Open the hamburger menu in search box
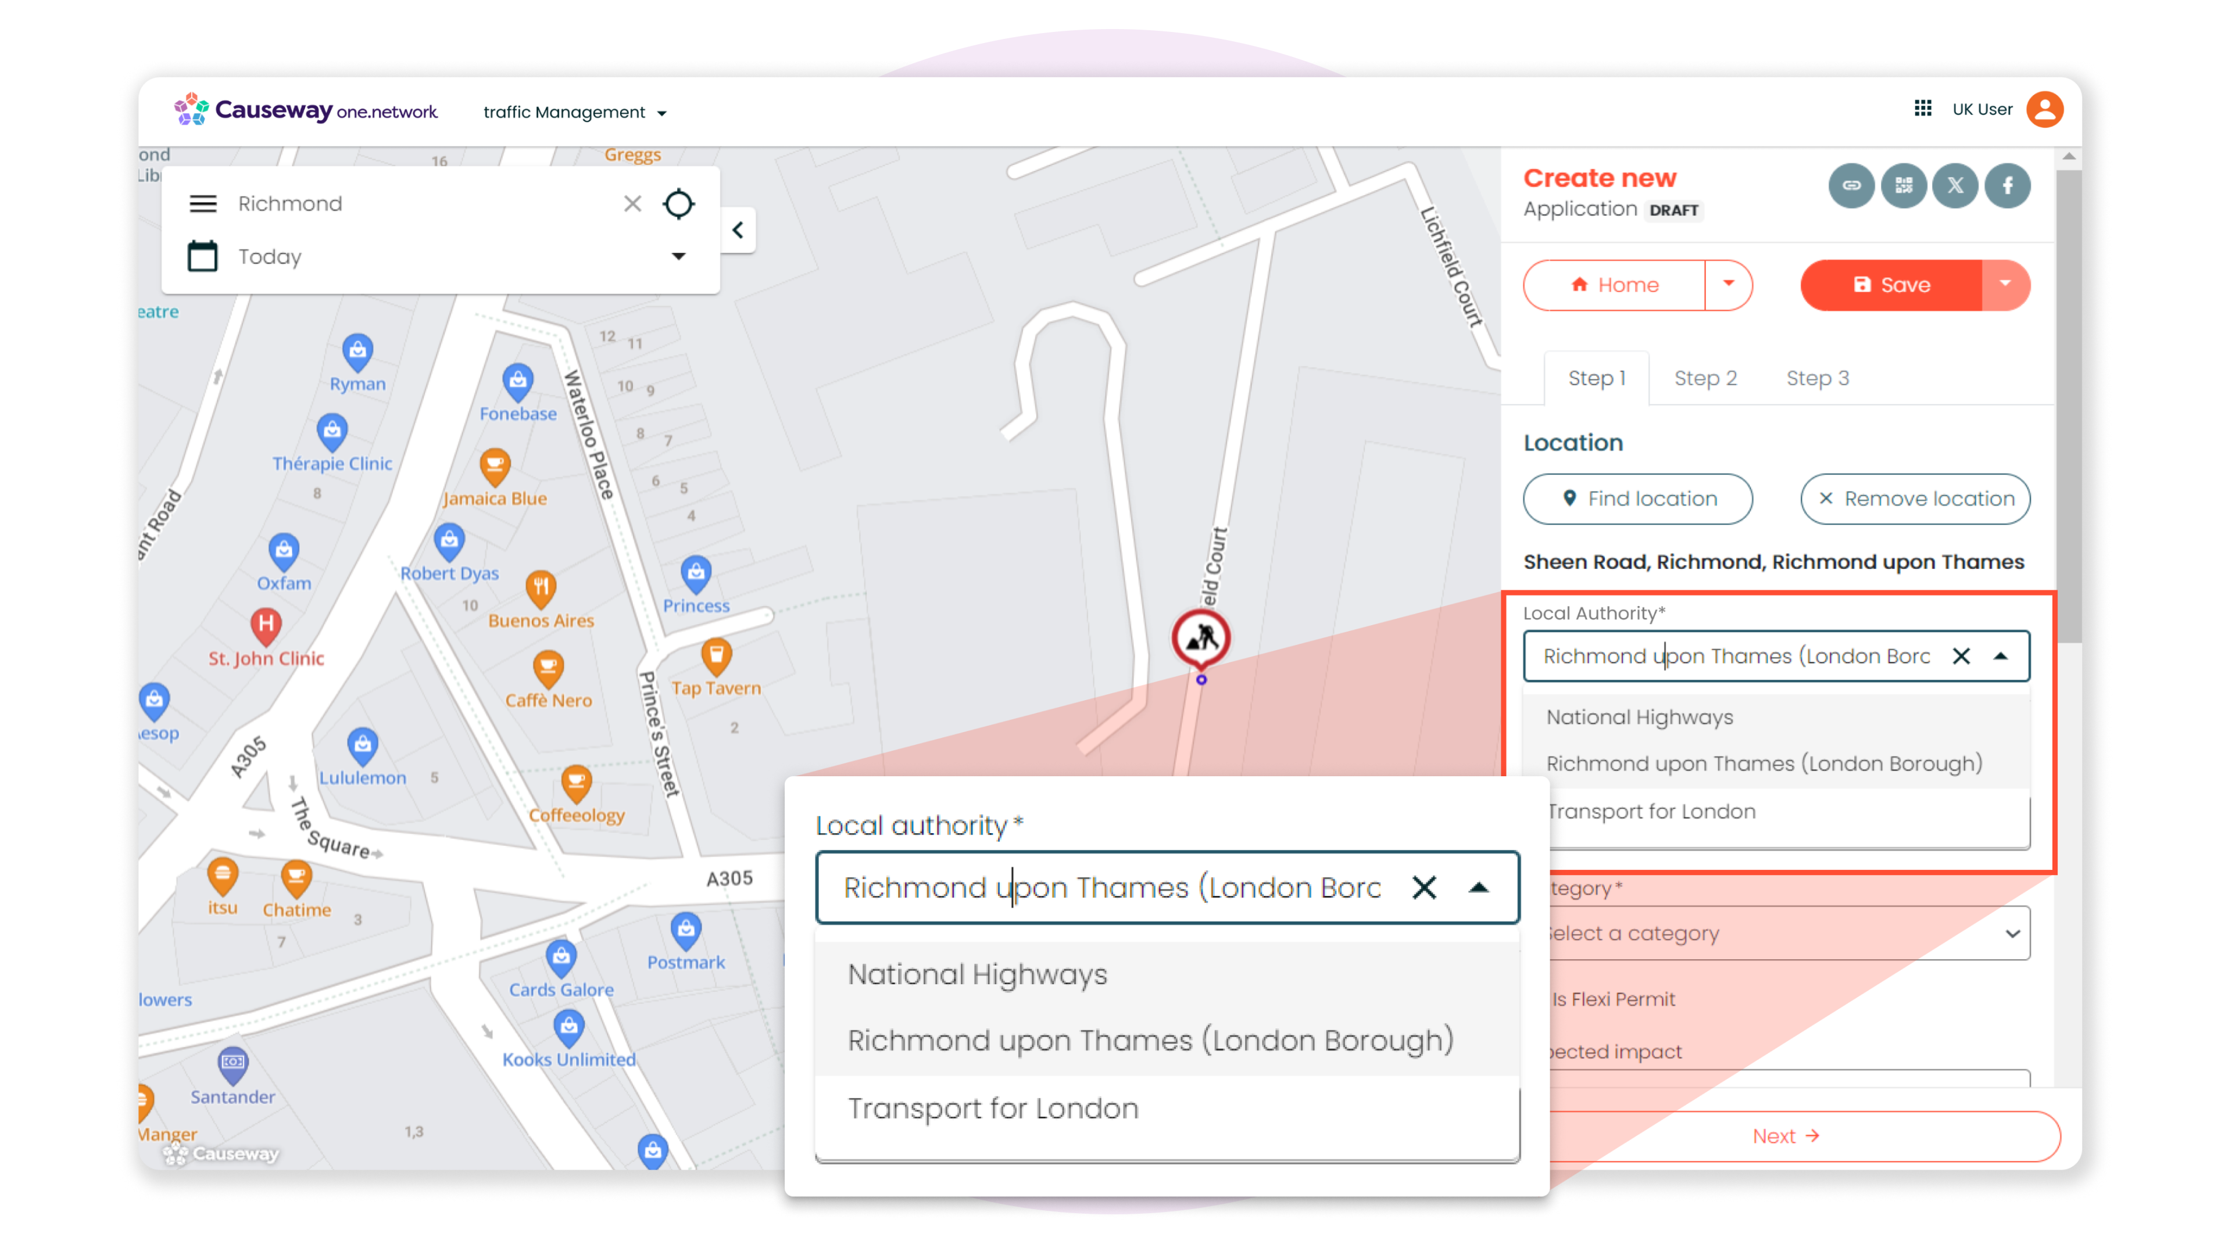The width and height of the screenshot is (2232, 1255). point(203,203)
